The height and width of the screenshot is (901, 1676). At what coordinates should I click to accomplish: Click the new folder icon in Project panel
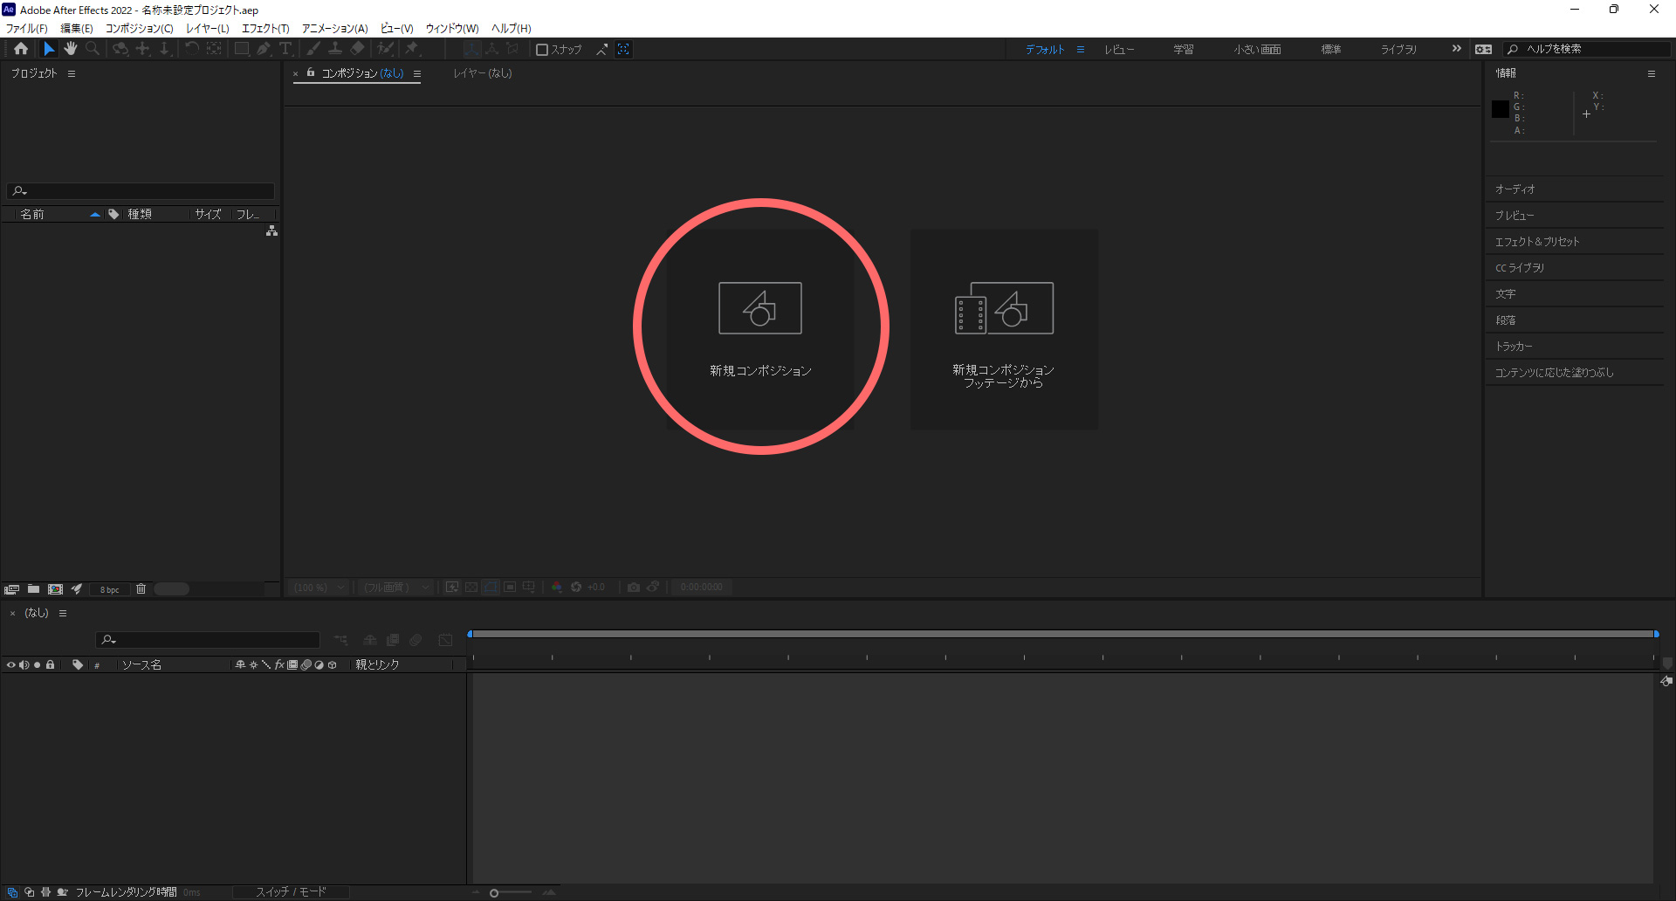33,589
